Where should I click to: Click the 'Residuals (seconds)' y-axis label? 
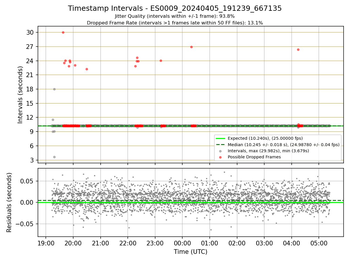pos(9,202)
